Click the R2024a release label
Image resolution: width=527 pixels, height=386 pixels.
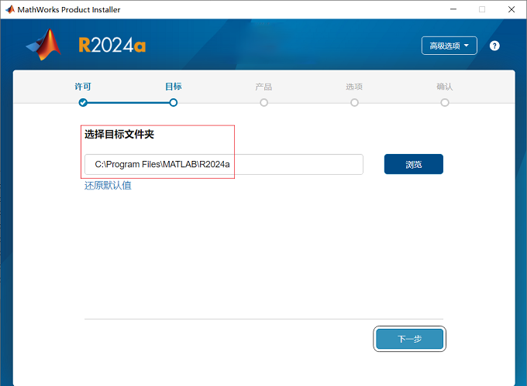pyautogui.click(x=112, y=46)
